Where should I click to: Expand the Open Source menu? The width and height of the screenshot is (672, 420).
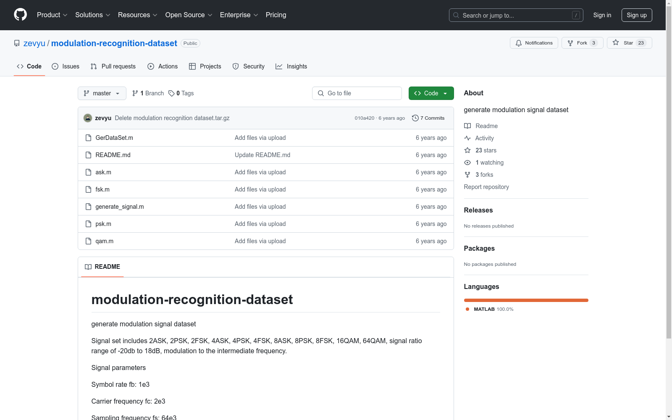coord(189,15)
